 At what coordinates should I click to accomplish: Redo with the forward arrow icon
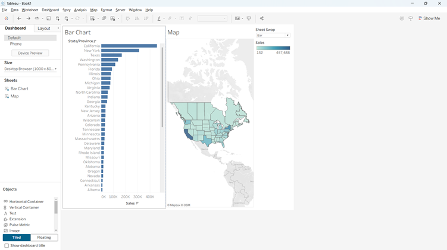click(x=28, y=18)
